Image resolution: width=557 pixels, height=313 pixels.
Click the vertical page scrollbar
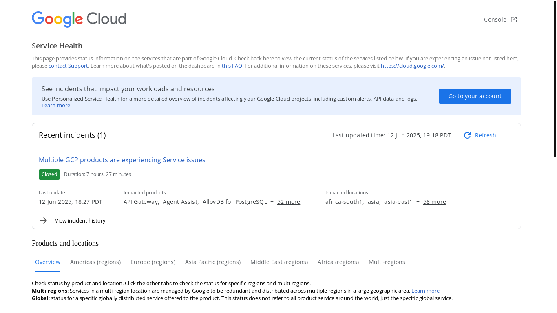pyautogui.click(x=555, y=78)
